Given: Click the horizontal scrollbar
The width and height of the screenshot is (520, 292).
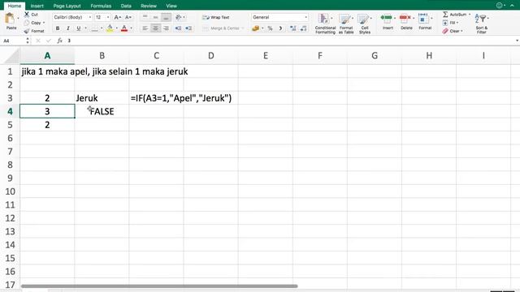Looking at the screenshot, I should [x=159, y=286].
